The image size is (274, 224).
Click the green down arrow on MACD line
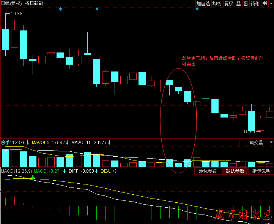click(33, 178)
